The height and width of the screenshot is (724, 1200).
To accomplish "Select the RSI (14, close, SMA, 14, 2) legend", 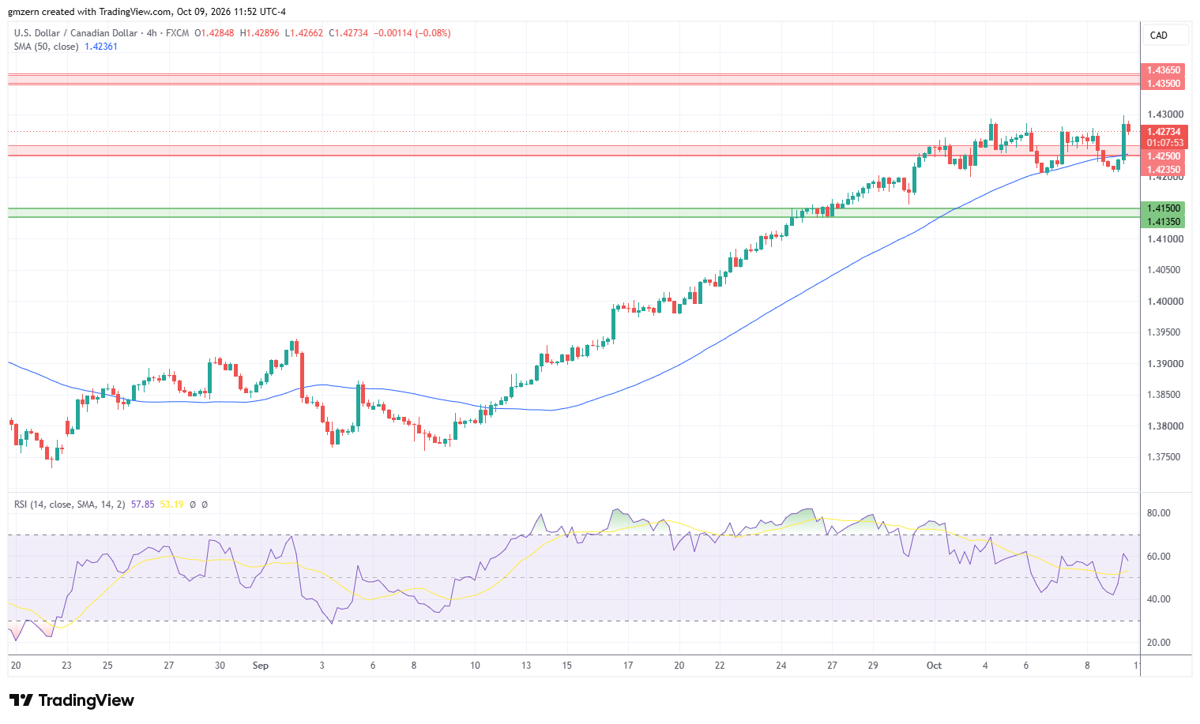I will tap(70, 504).
